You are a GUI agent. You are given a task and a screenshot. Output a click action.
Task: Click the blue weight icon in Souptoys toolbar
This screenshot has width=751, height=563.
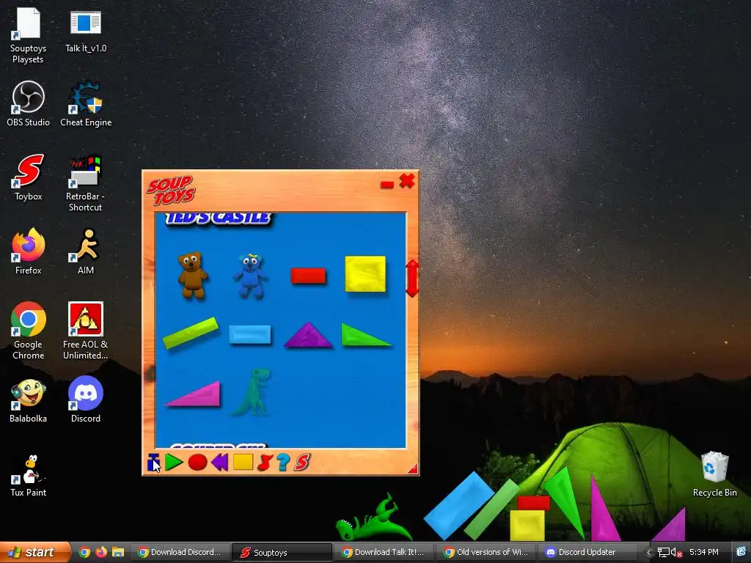point(154,463)
